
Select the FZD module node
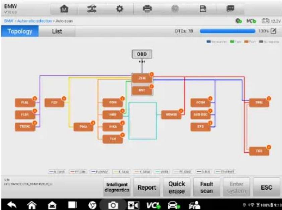pos(54,103)
